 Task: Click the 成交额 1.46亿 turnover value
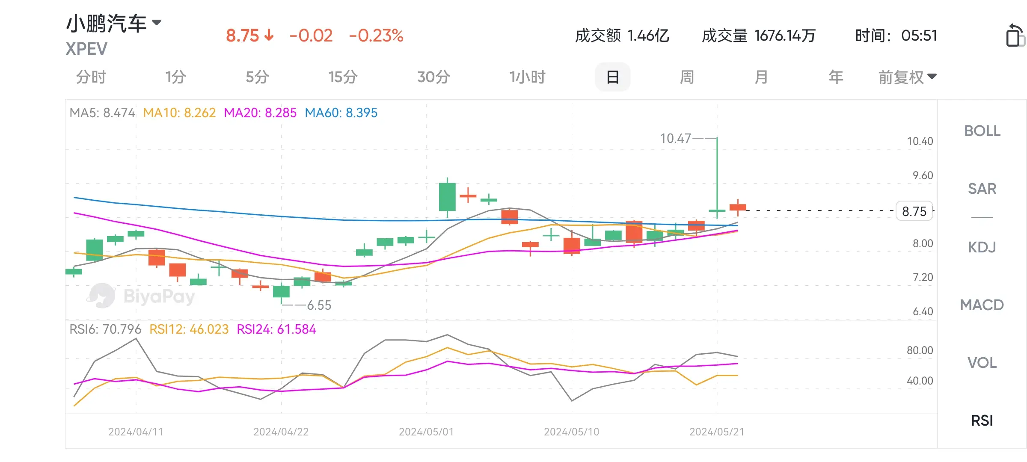(x=622, y=36)
